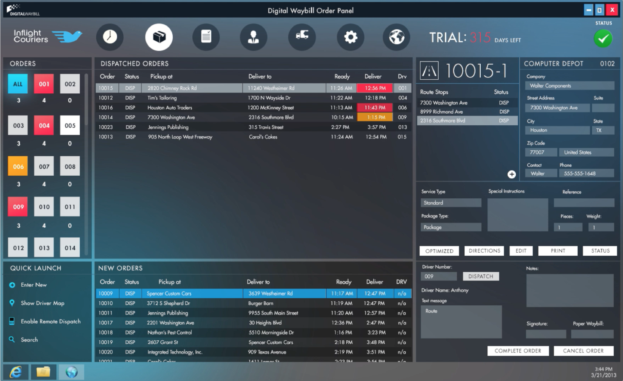623x381 pixels.
Task: Click the DISPATCH button
Action: (x=481, y=276)
